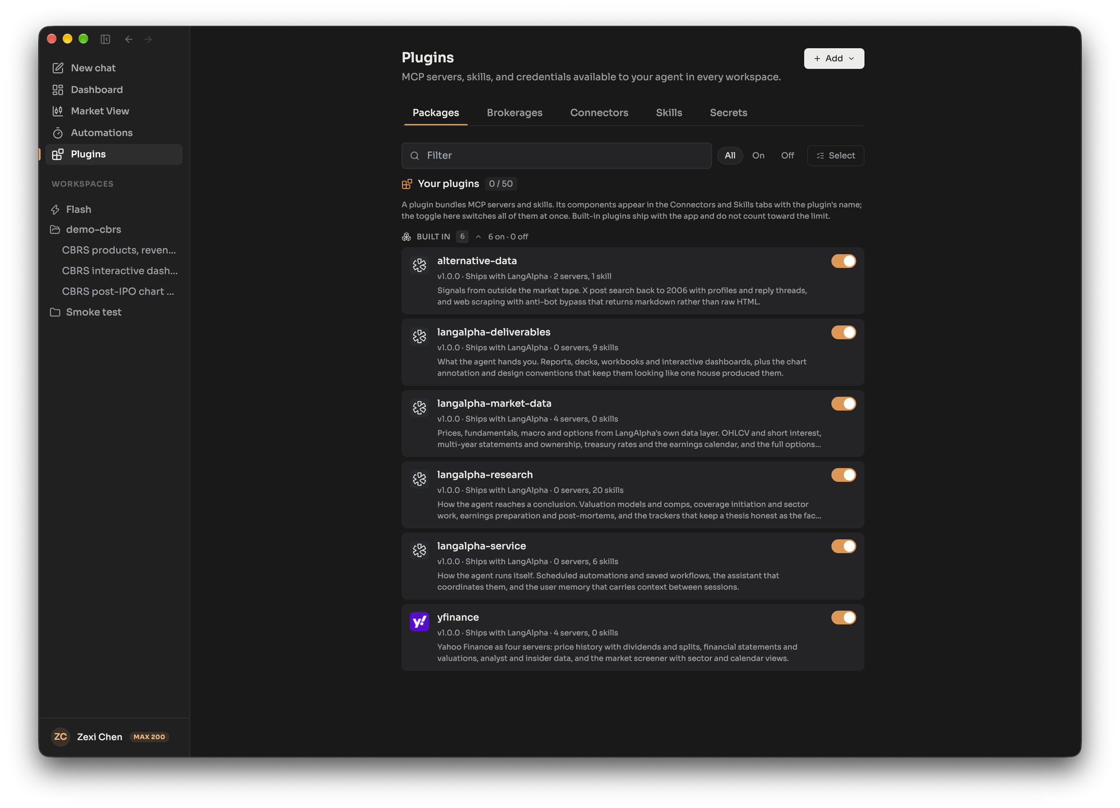Click into the Filter search field
Image resolution: width=1120 pixels, height=808 pixels.
tap(556, 156)
